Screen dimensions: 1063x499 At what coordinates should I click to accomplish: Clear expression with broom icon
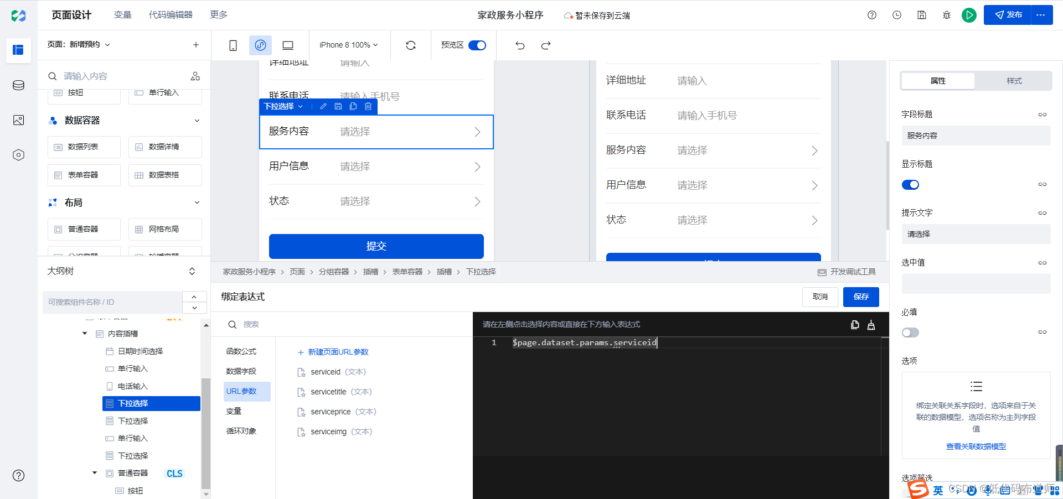(x=871, y=325)
